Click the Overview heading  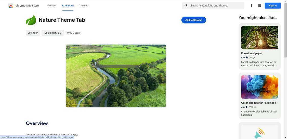(37, 123)
